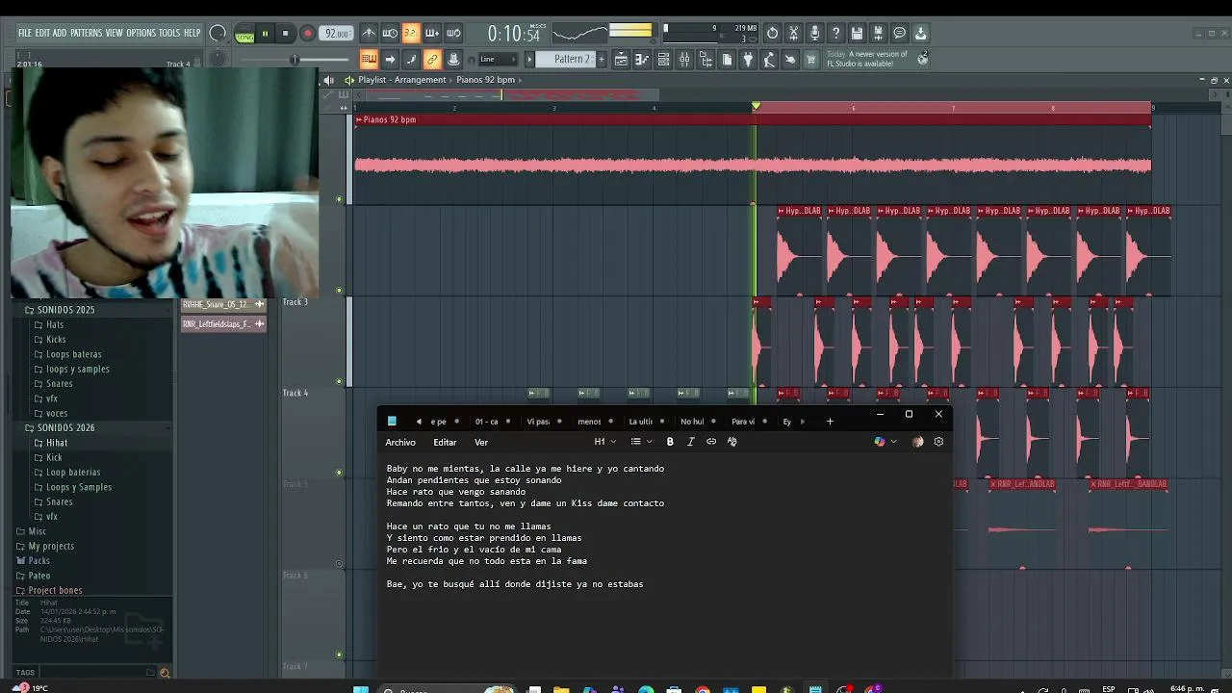Click the master volume knob

pyautogui.click(x=218, y=34)
